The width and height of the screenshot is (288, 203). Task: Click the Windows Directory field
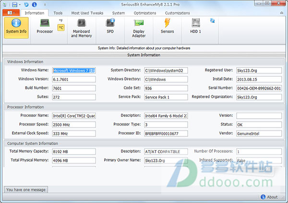click(166, 79)
